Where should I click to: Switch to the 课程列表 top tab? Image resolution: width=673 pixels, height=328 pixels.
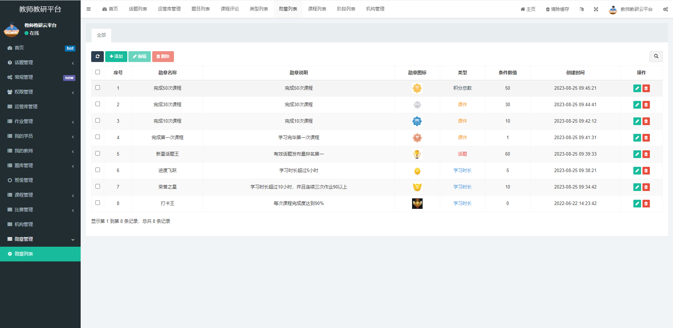pos(317,9)
